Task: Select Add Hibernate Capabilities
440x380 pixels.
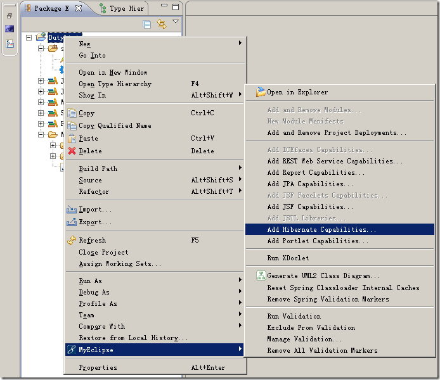Action: point(321,230)
